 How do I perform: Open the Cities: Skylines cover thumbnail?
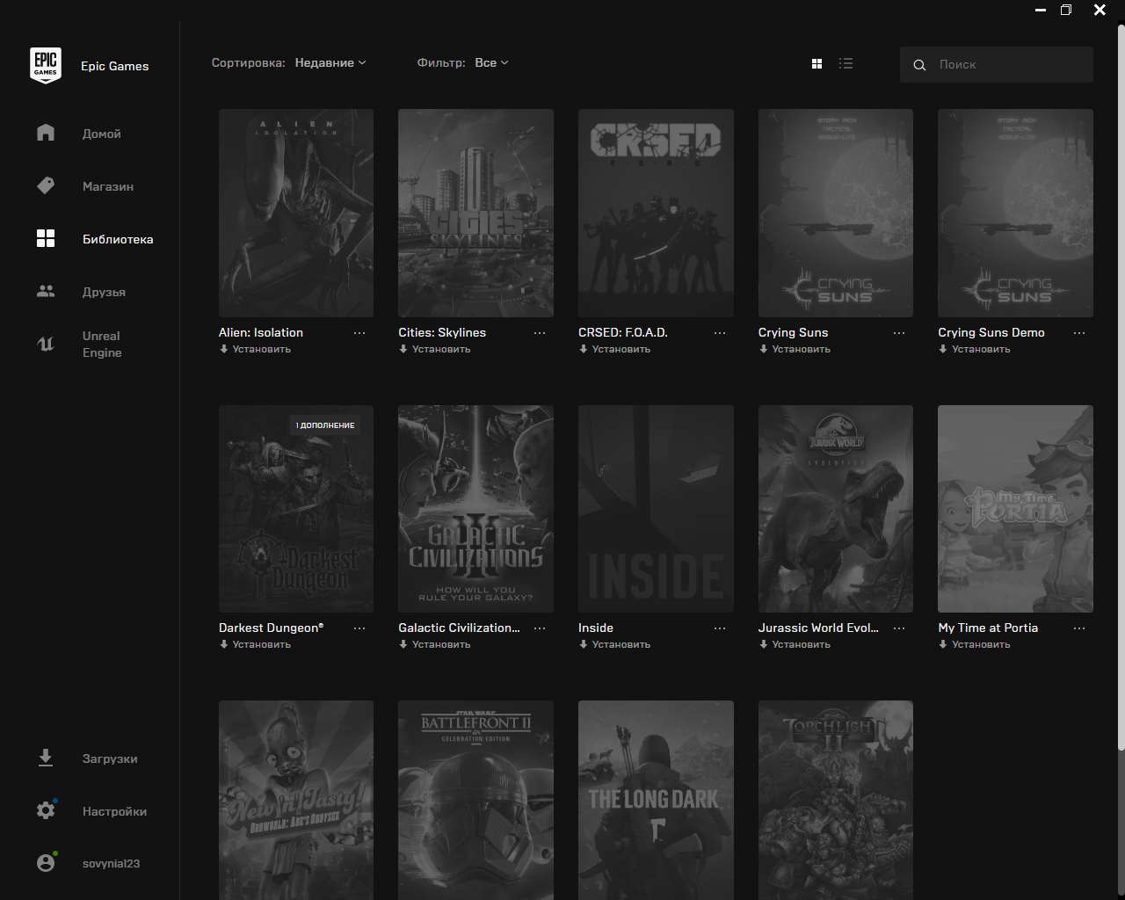475,213
